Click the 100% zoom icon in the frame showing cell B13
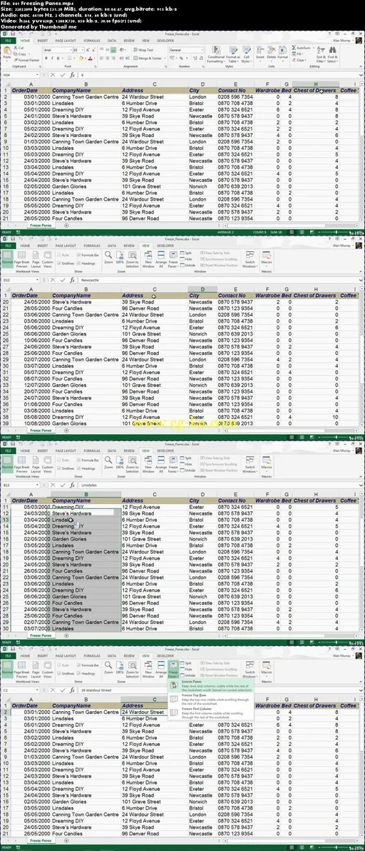This screenshot has height=851, width=365. pyautogui.click(x=119, y=461)
